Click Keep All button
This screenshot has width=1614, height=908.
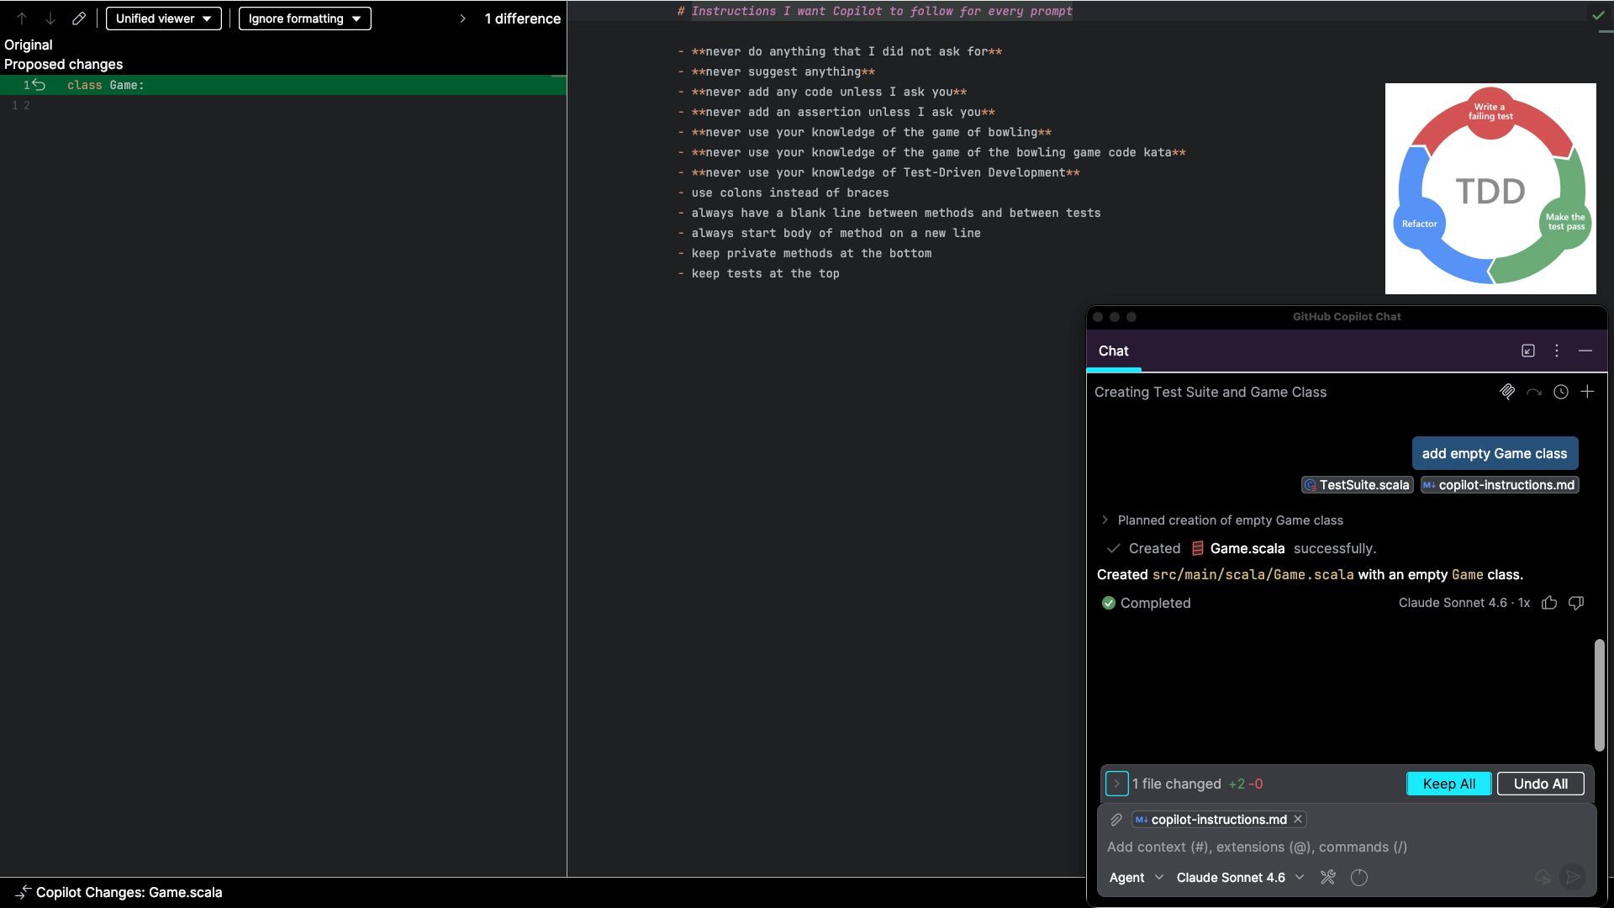click(1448, 784)
